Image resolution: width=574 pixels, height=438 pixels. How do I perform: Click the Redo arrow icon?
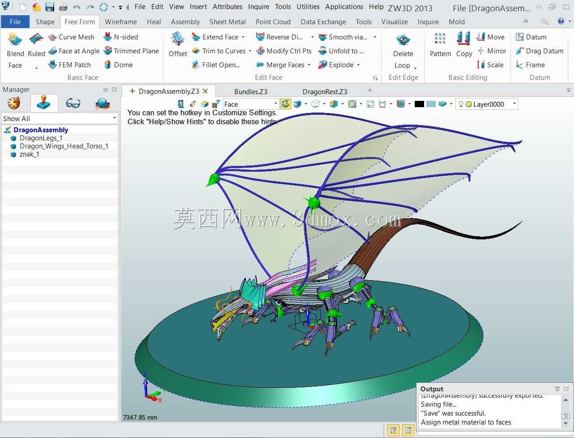tap(90, 7)
